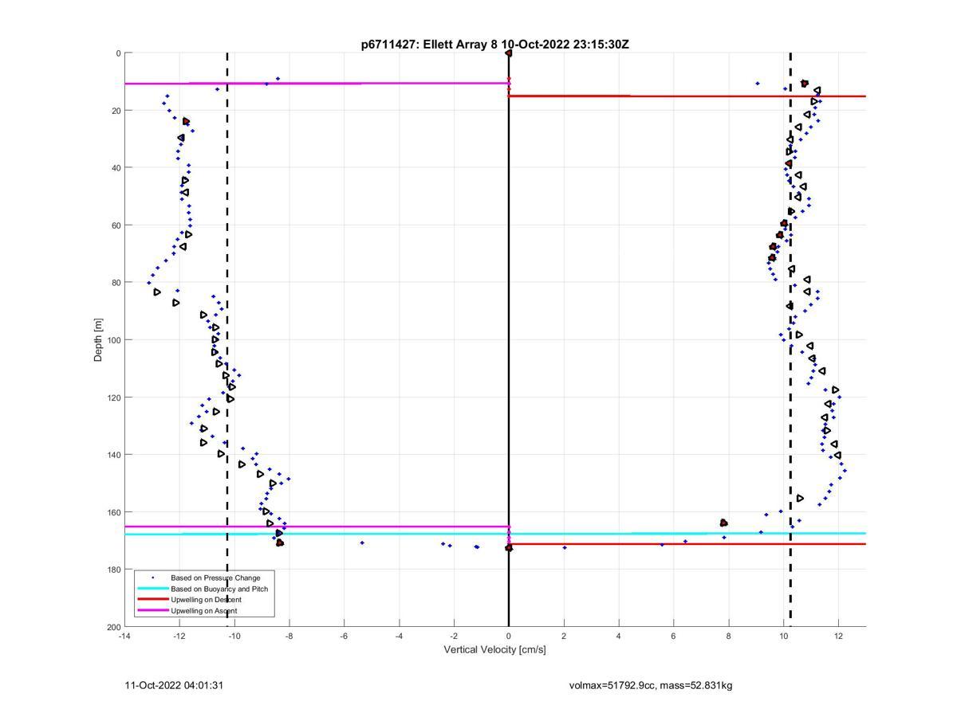Image resolution: width=957 pixels, height=705 pixels.
Task: Pick the red line sample in legend
Action: coord(152,600)
